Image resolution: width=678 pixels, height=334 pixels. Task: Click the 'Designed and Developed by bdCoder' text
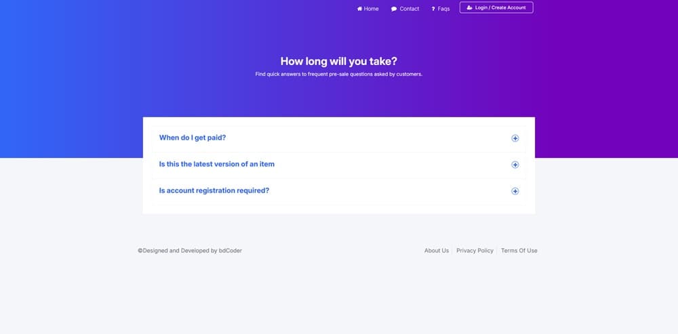pos(190,251)
